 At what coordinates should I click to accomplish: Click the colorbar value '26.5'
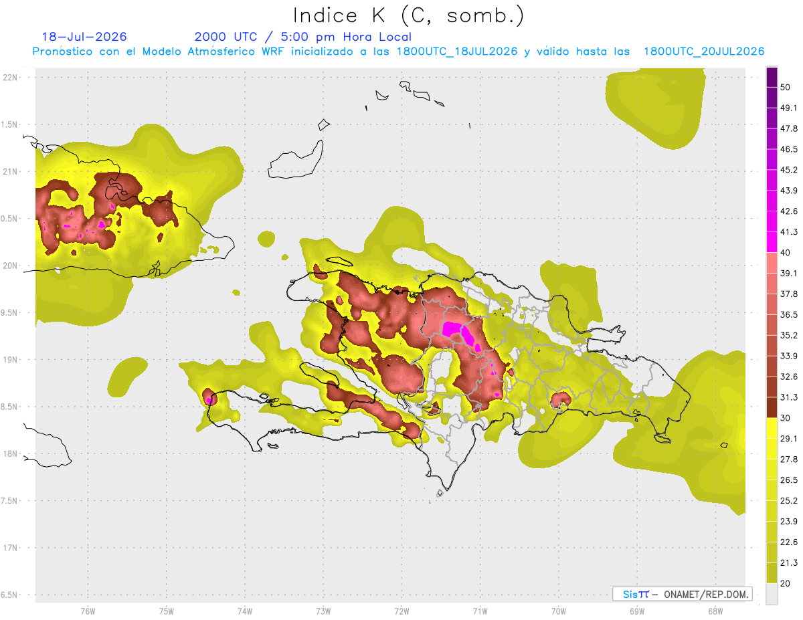788,480
